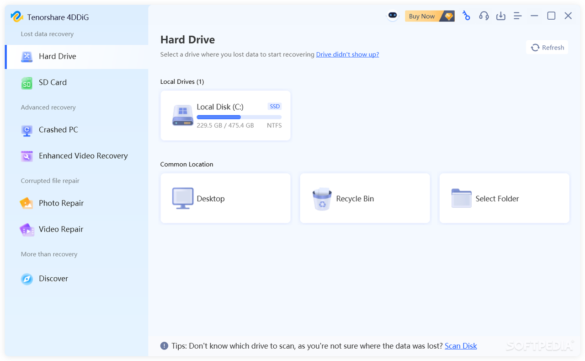This screenshot has width=585, height=361.
Task: Click the Select Folder icon
Action: (462, 198)
